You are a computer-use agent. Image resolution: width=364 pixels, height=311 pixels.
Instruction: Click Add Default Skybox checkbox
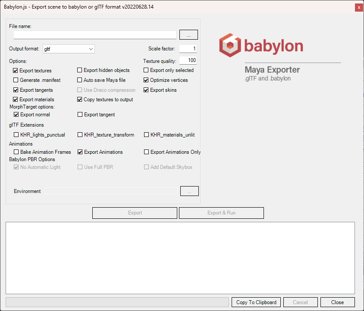pos(146,167)
